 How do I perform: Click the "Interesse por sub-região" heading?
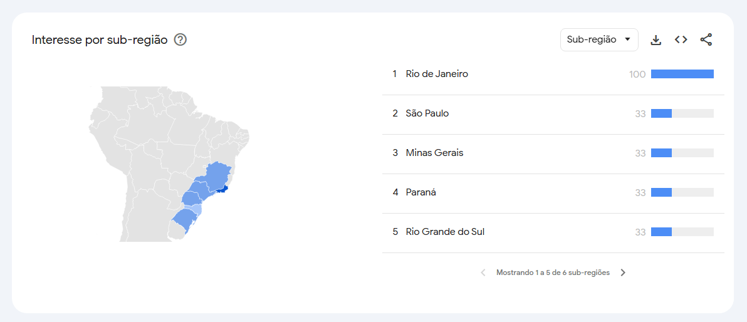(100, 40)
